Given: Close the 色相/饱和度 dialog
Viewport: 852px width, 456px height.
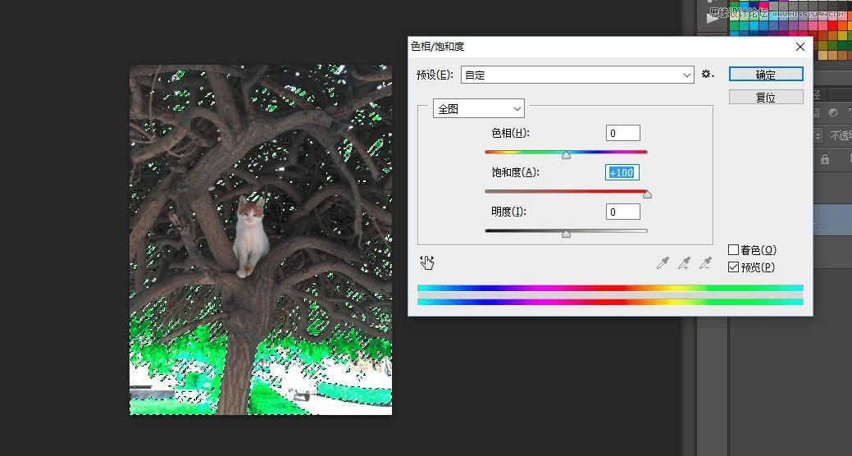Looking at the screenshot, I should (x=800, y=47).
